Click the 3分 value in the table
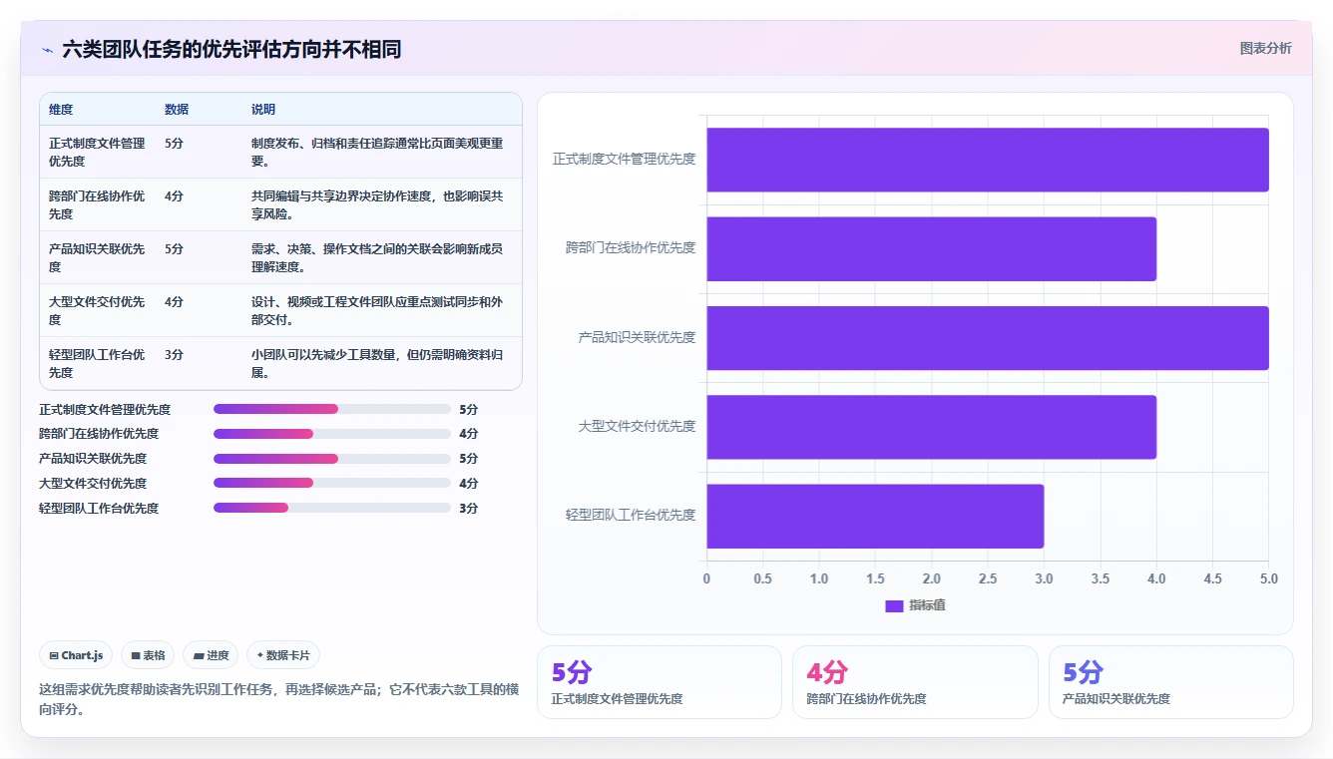Viewport: 1333px width, 759px height. pyautogui.click(x=174, y=355)
